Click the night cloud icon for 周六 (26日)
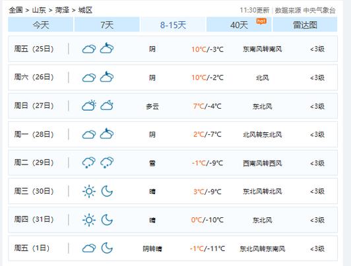 click(x=107, y=76)
